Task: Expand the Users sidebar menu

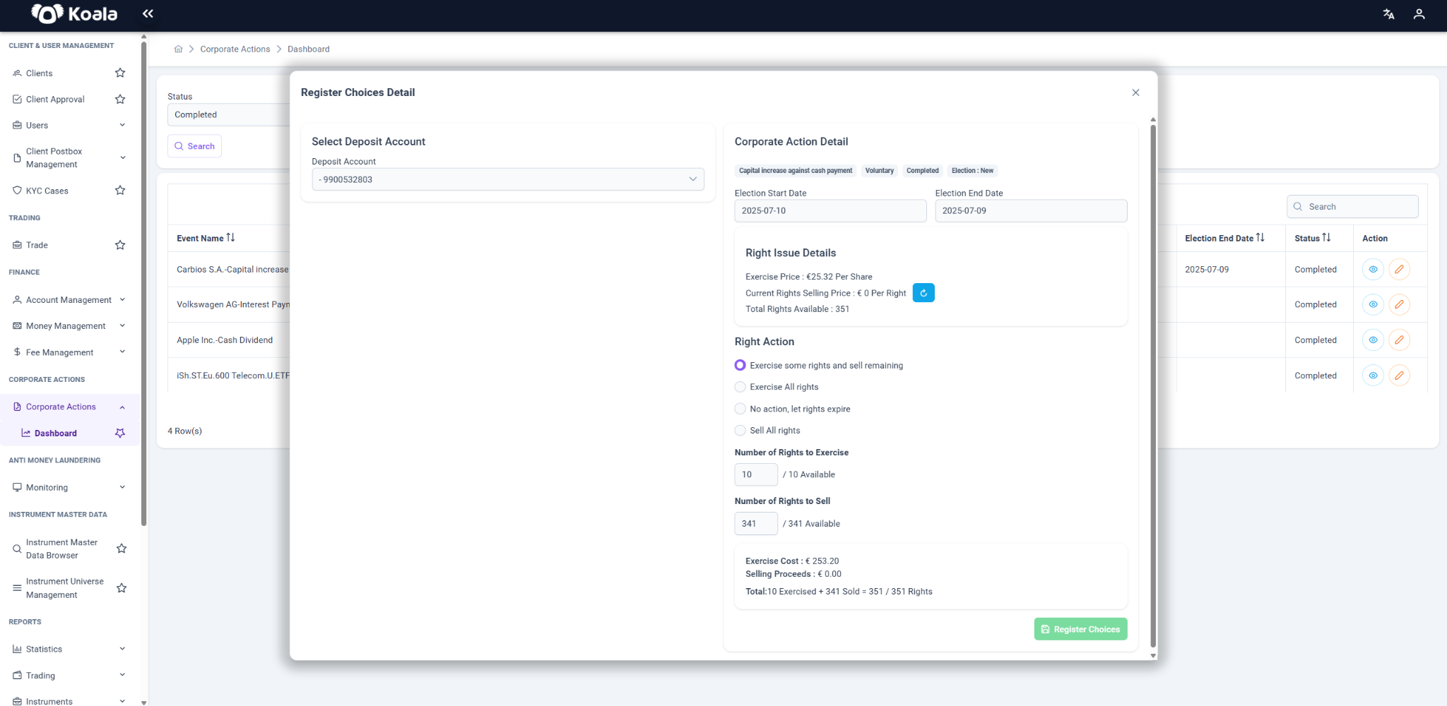Action: tap(122, 125)
